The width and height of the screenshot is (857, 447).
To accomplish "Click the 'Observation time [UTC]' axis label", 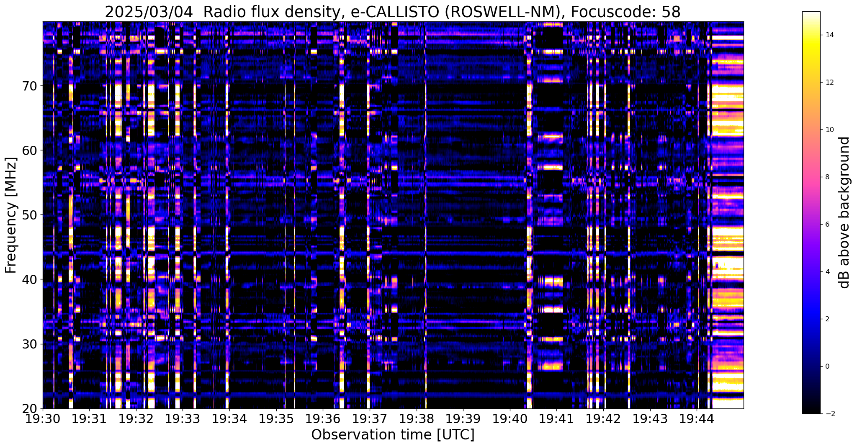I will [393, 435].
